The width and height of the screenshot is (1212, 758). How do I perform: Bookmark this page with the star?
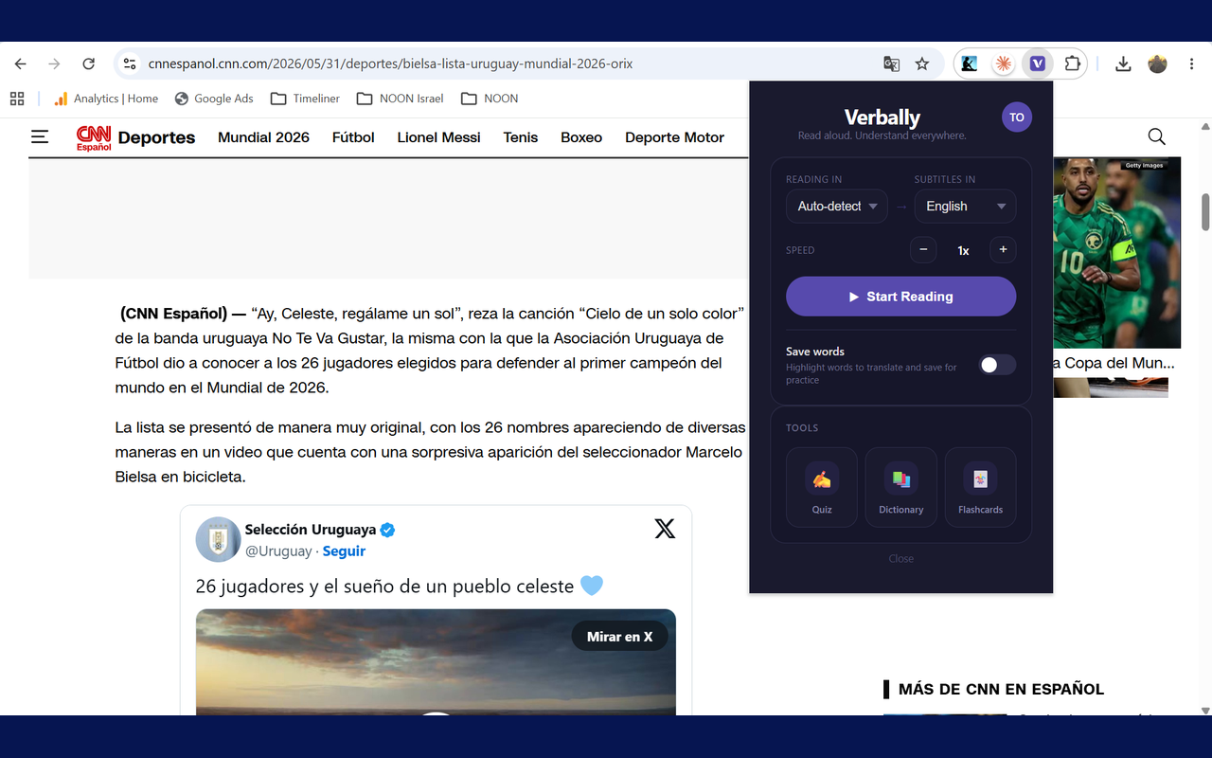coord(922,63)
